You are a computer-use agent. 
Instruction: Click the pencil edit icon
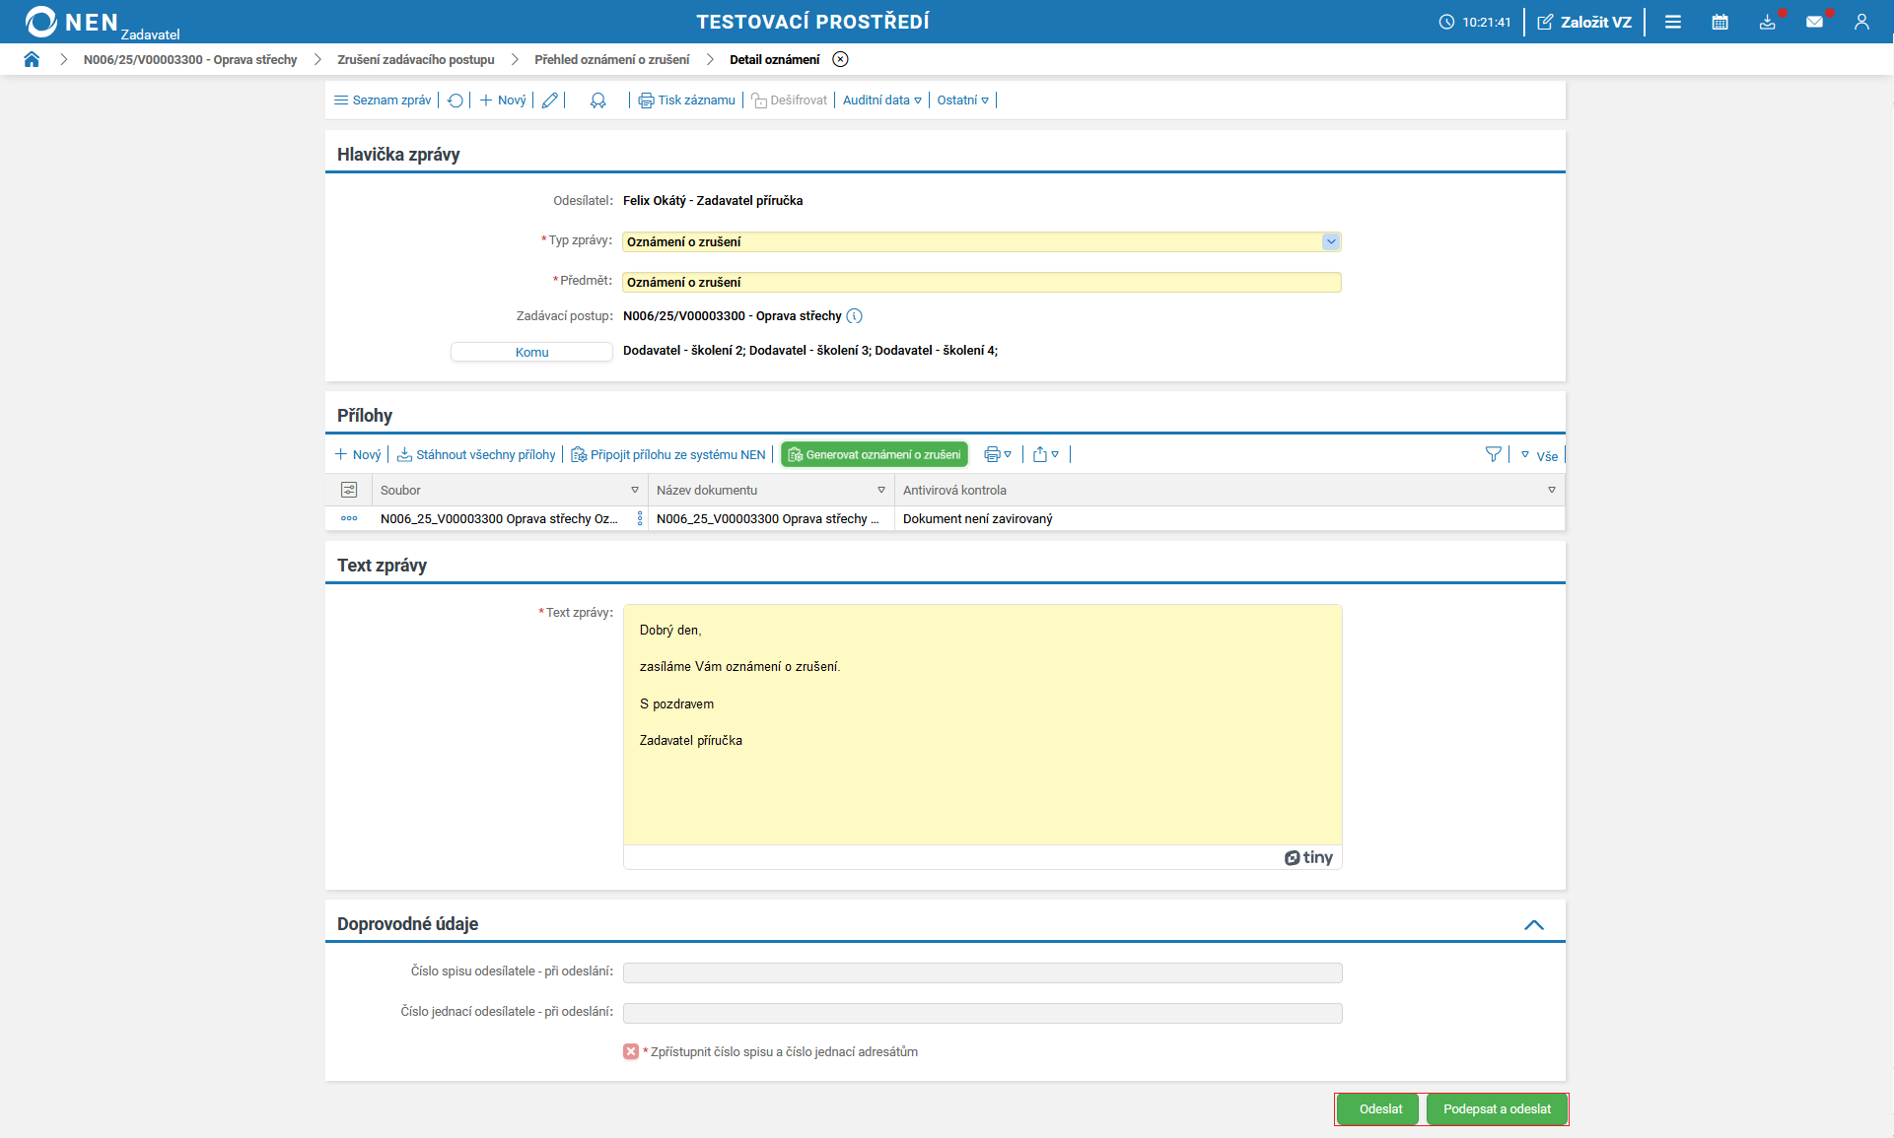point(550,100)
